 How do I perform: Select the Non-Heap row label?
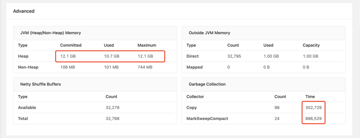(x=28, y=67)
